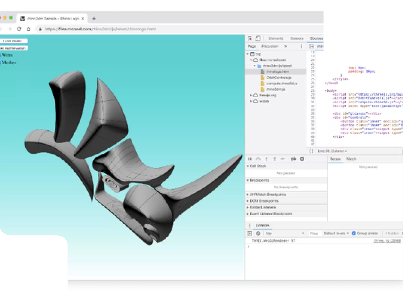Screen dimensions: 403x302
Task: Select the step over next function call icon
Action: [x=258, y=159]
